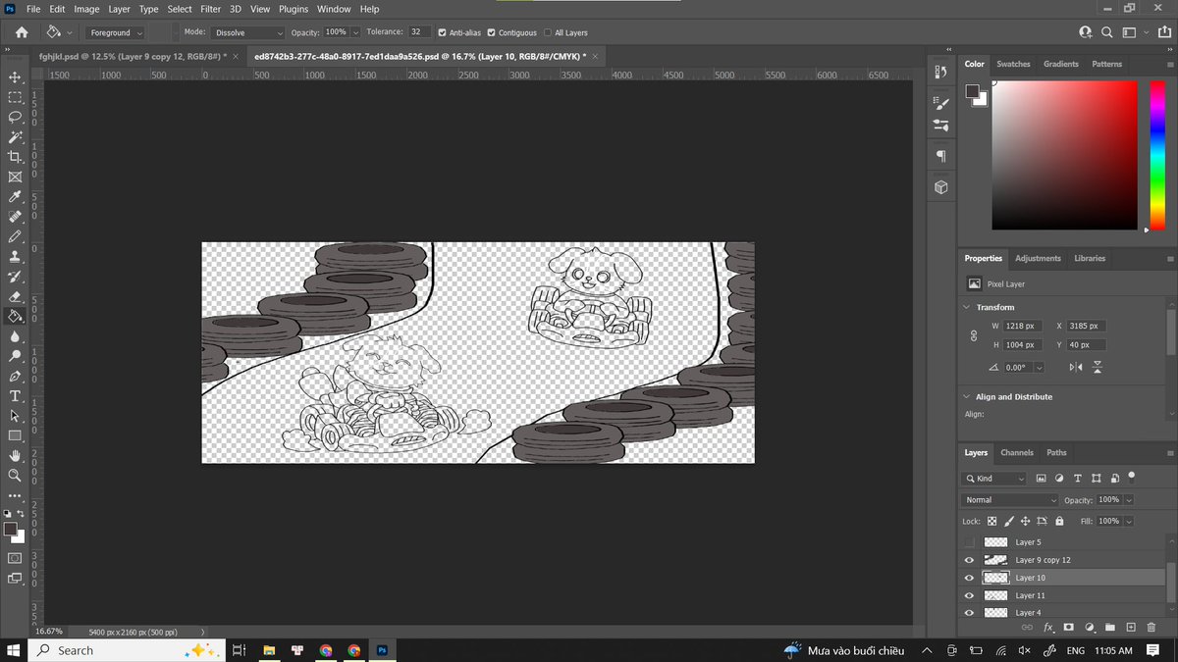The image size is (1178, 662).
Task: Select the Blur tool
Action: click(x=15, y=336)
